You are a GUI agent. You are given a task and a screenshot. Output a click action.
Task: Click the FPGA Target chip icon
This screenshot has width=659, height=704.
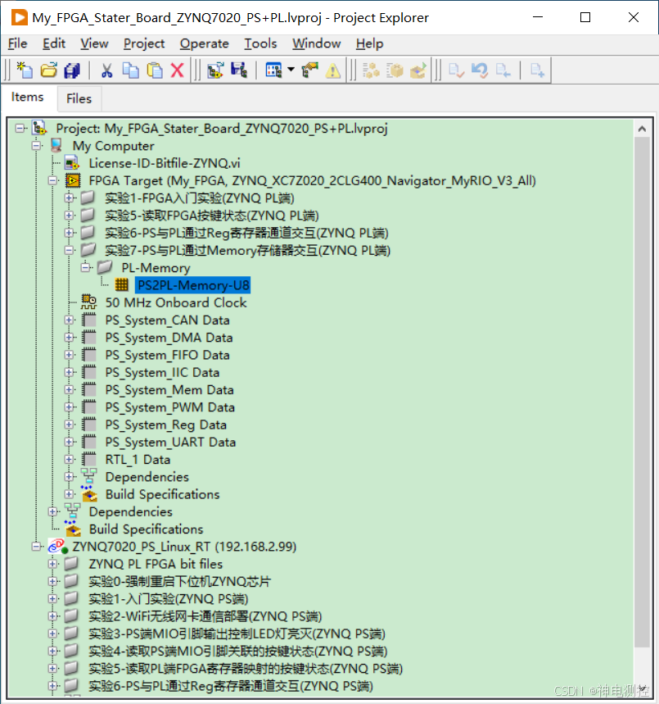pos(73,180)
